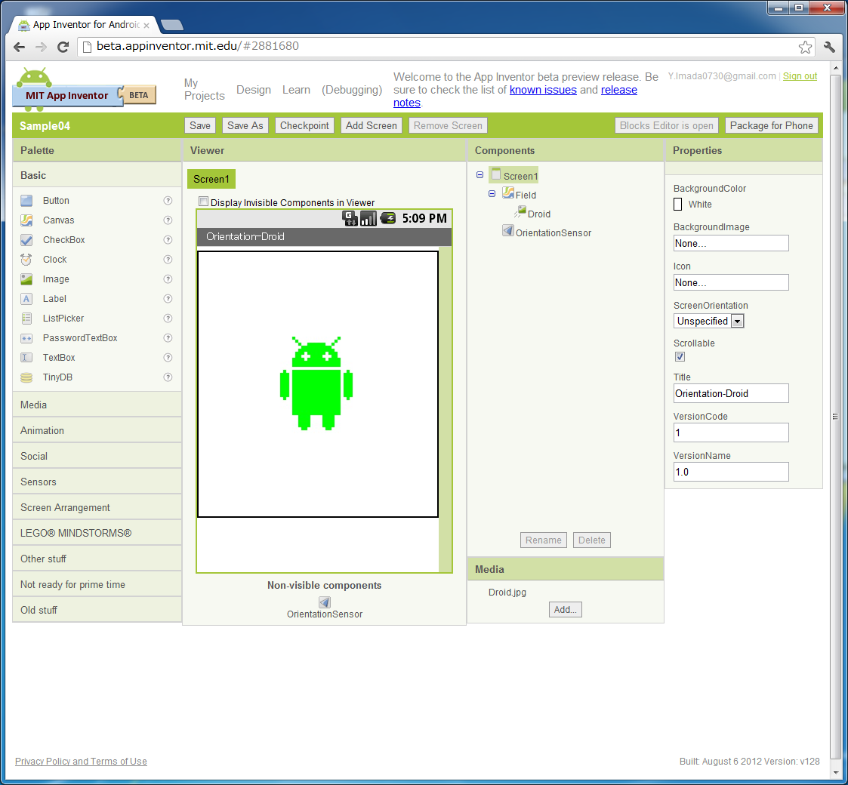This screenshot has width=848, height=785.
Task: Bookmark this page with the star icon
Action: click(x=805, y=47)
